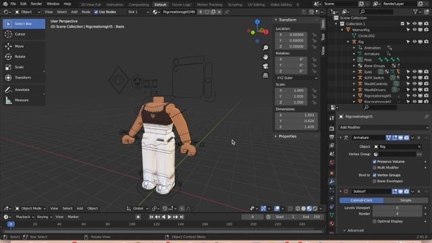The width and height of the screenshot is (432, 243).
Task: Open Add Modifier dropdown
Action: click(x=384, y=128)
